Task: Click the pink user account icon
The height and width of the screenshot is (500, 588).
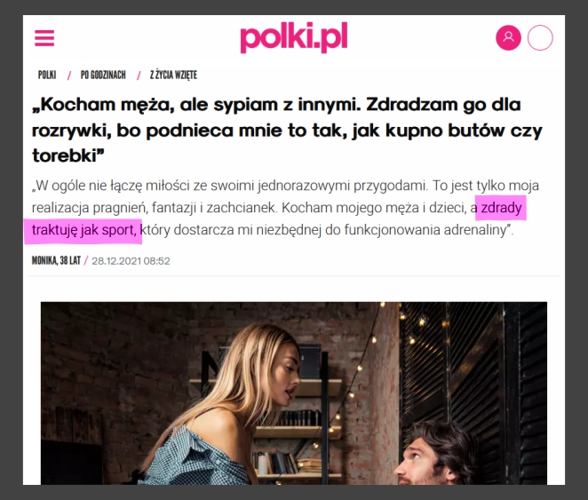Action: pos(508,37)
